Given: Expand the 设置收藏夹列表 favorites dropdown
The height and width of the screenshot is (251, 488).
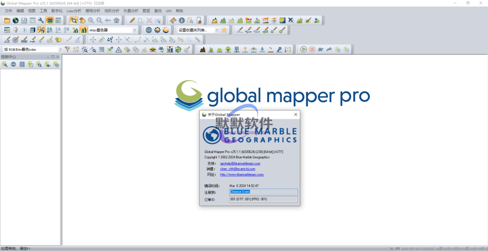Looking at the screenshot, I should [x=217, y=30].
